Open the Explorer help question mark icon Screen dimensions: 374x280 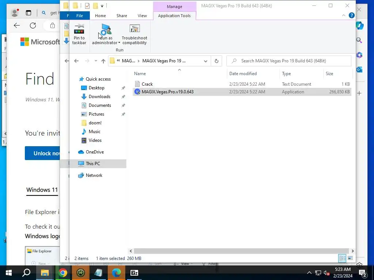(x=352, y=15)
